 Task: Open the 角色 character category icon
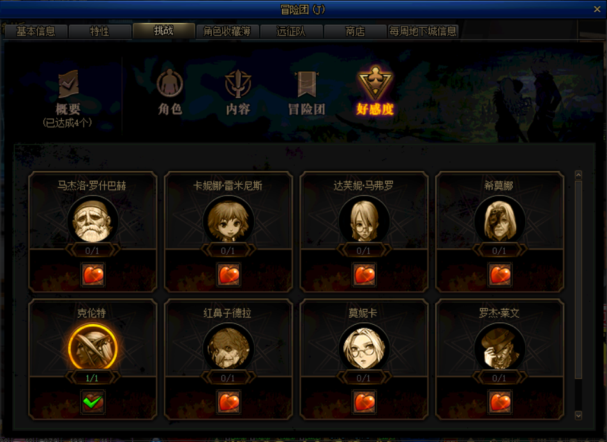tap(170, 83)
